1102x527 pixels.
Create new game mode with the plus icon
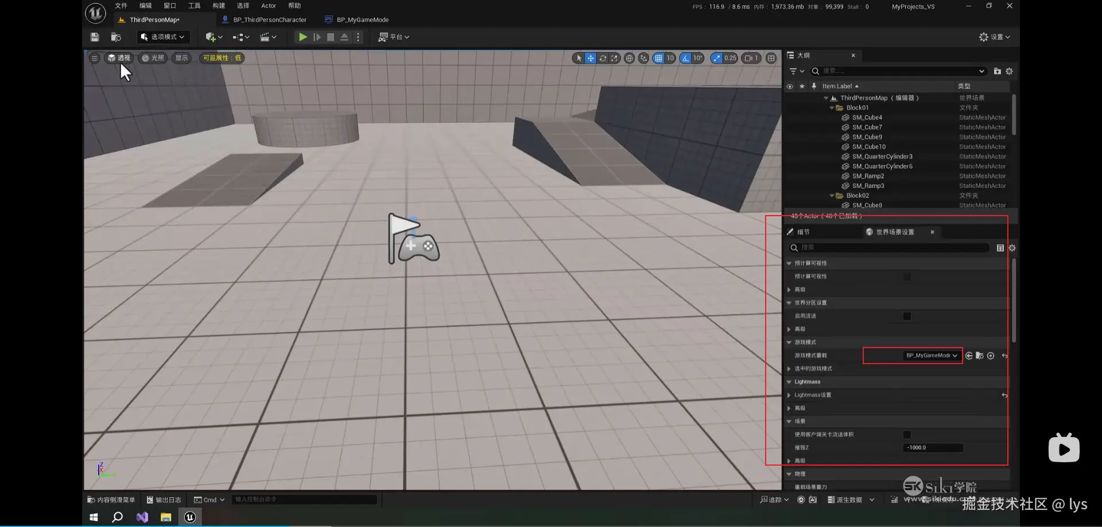[x=991, y=356]
